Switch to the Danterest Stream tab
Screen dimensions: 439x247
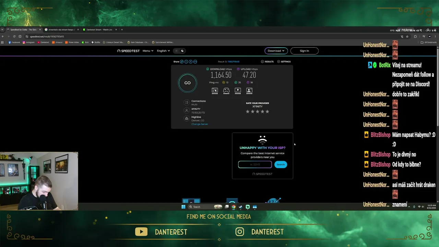click(x=100, y=30)
